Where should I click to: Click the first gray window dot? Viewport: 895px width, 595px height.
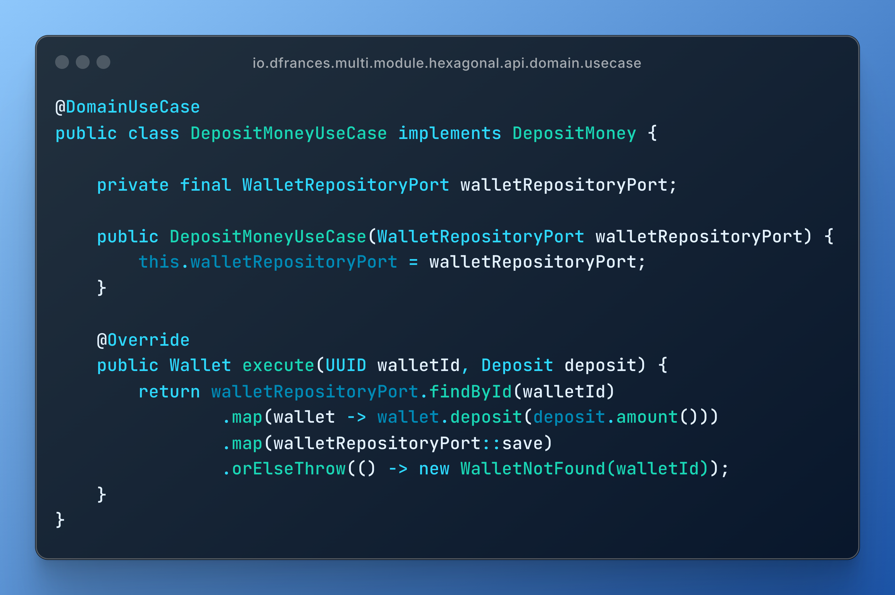(62, 62)
